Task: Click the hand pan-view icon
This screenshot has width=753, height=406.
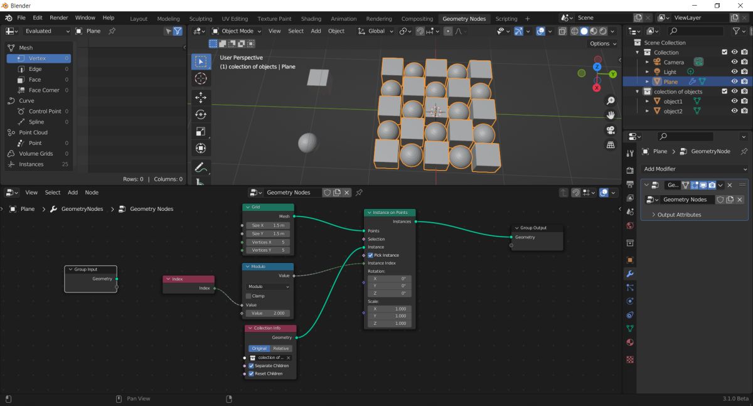Action: (x=610, y=115)
